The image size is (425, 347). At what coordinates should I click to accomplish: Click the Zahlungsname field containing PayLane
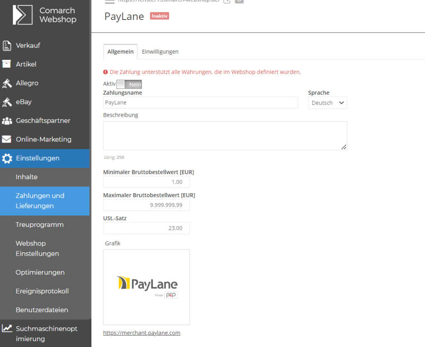click(x=200, y=103)
